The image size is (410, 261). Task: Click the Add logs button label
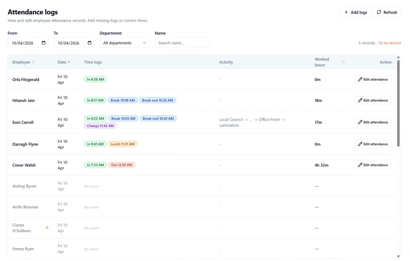point(359,12)
